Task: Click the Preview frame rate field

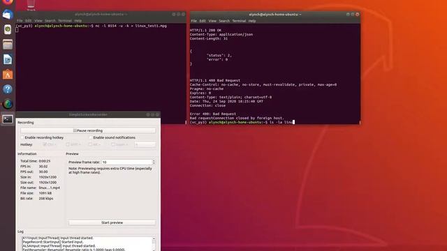Action: 127,162
